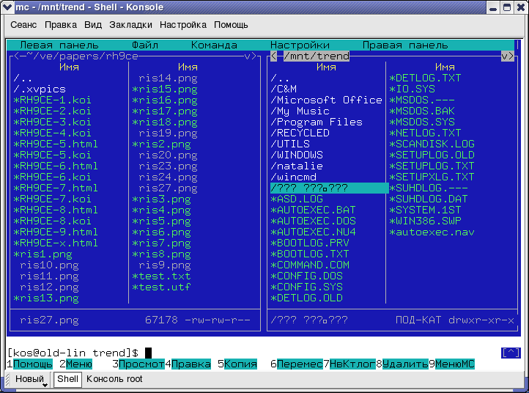Open the Левая панель menu in Midnight Commander
This screenshot has width=529, height=393.
pos(58,45)
